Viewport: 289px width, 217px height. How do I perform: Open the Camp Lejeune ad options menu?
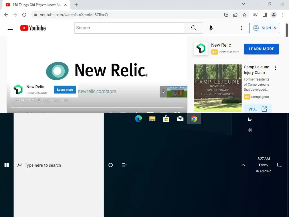[275, 68]
